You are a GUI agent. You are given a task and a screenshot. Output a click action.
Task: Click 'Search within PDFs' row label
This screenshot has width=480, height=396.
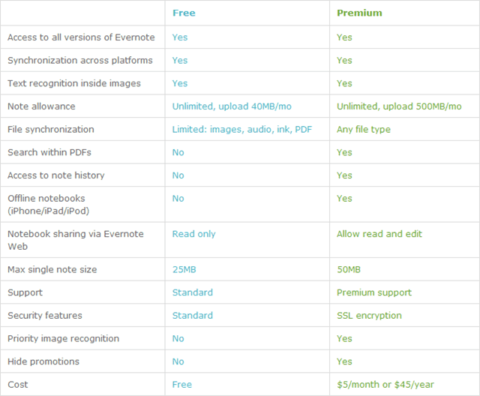[49, 152]
